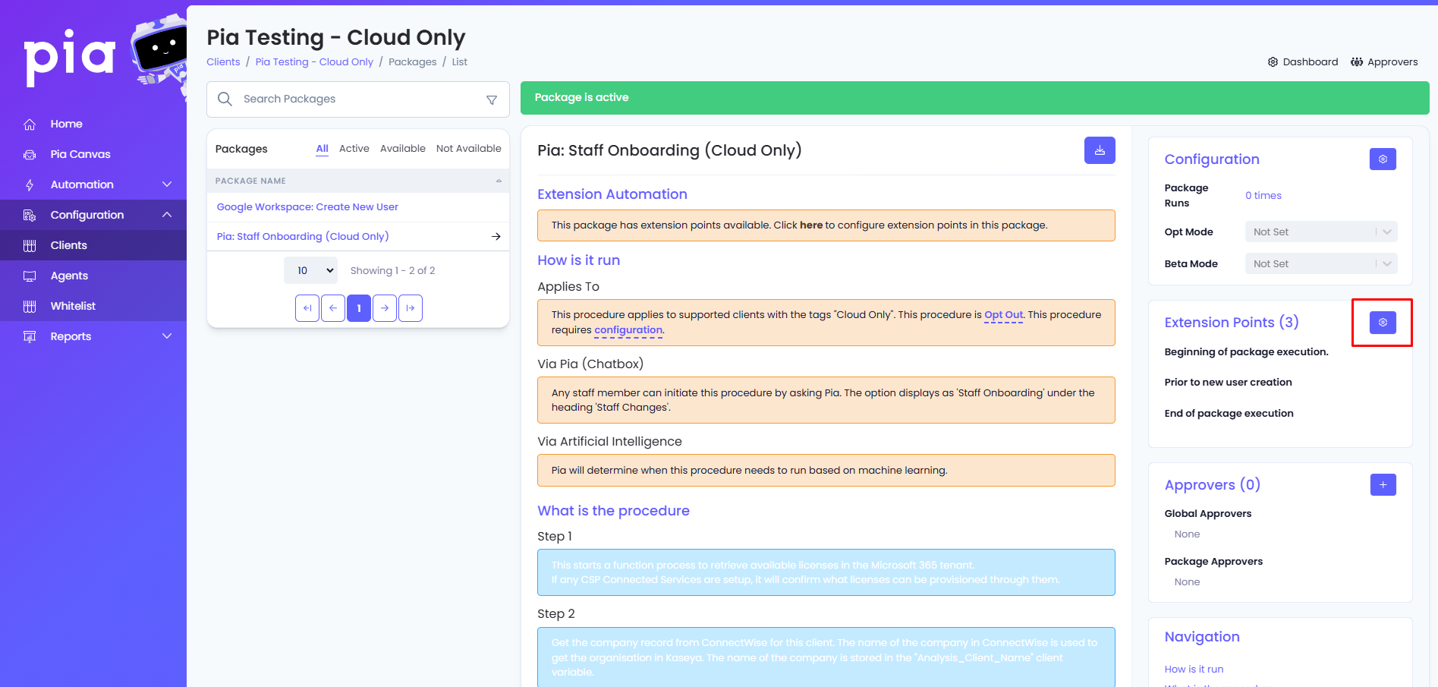Viewport: 1438px width, 687px height.
Task: Click How is it run navigation link
Action: 1194,670
